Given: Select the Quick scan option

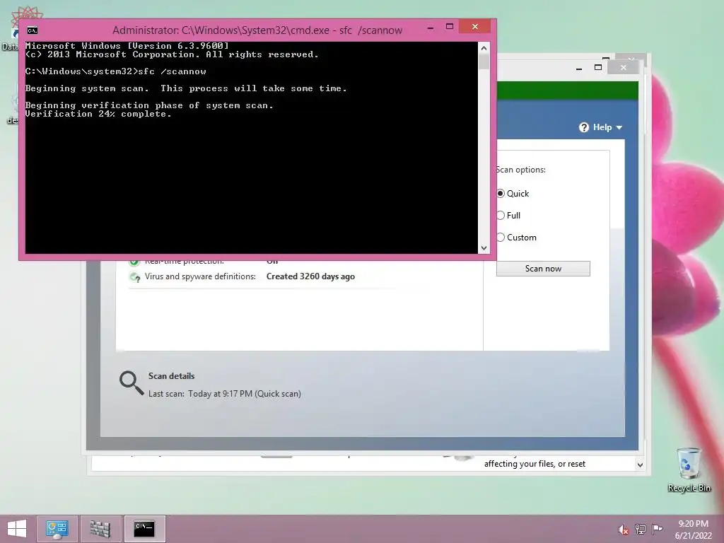Looking at the screenshot, I should [501, 194].
